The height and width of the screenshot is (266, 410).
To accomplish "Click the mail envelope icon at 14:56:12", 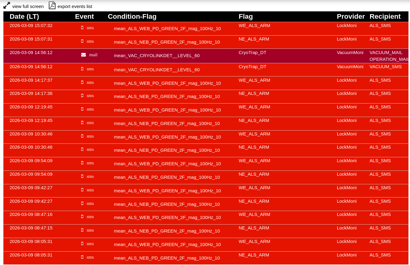I will (x=83, y=55).
